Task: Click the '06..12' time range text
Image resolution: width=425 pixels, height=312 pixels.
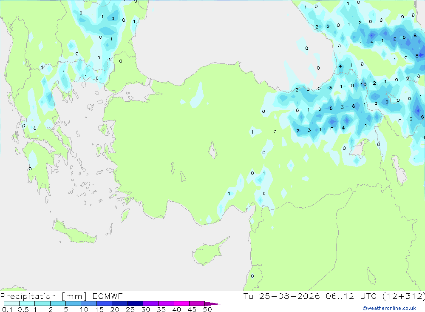Action: pyautogui.click(x=340, y=296)
